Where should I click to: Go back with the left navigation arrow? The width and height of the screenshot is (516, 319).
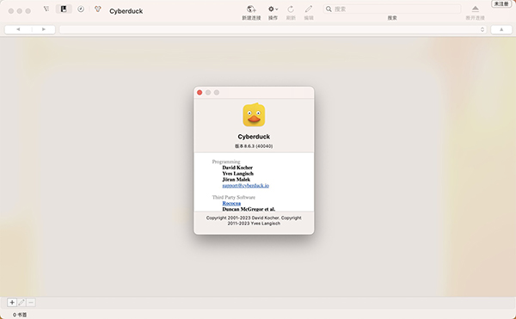tap(18, 29)
